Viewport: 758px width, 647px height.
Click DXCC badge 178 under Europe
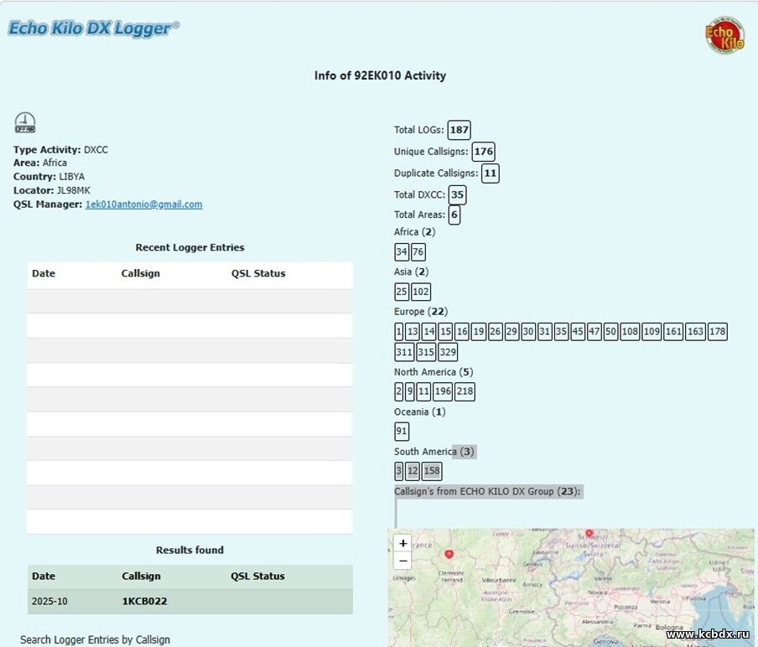coord(717,332)
